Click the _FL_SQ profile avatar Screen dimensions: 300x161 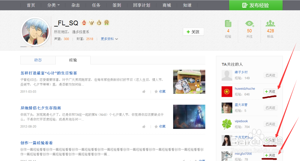35,32
